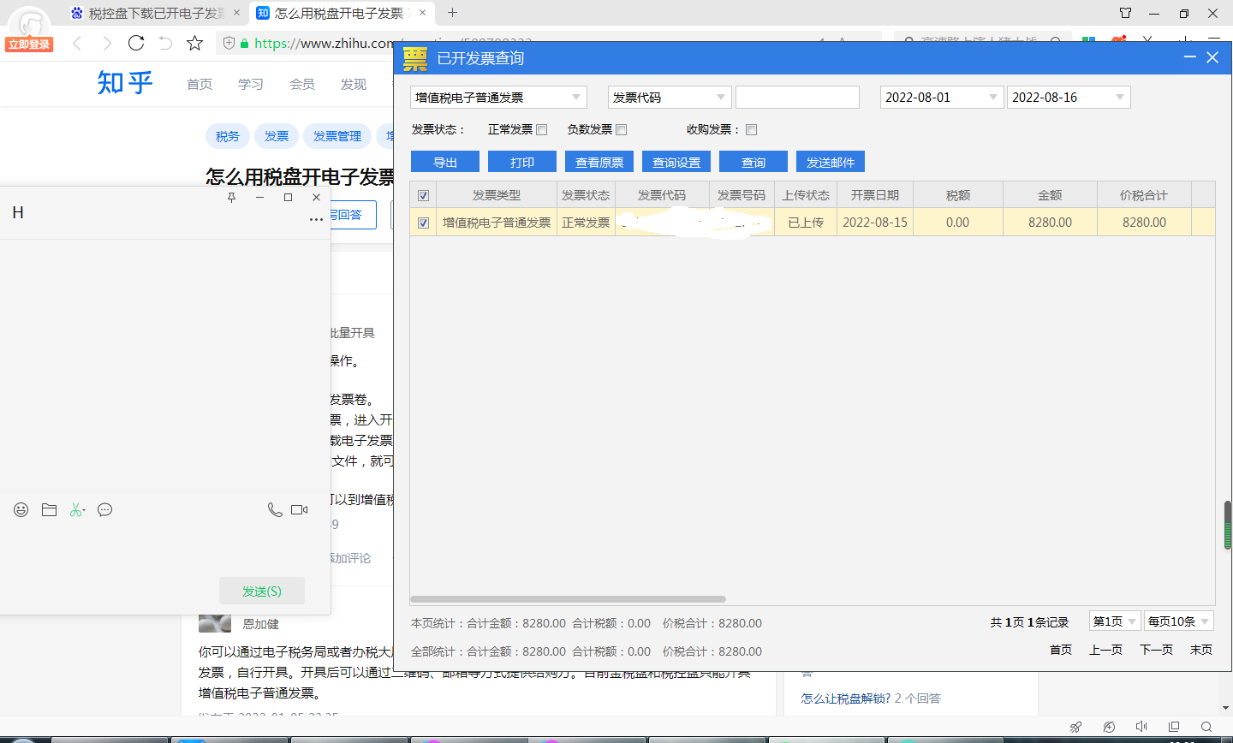The image size is (1233, 743).
Task: Click the 税务 topic tag on Zhihu
Action: point(228,136)
